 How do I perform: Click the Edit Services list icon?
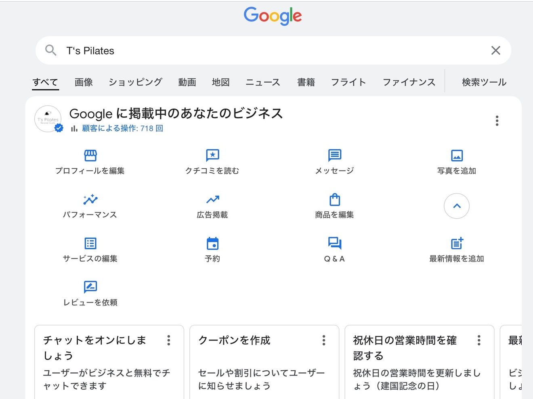(90, 243)
